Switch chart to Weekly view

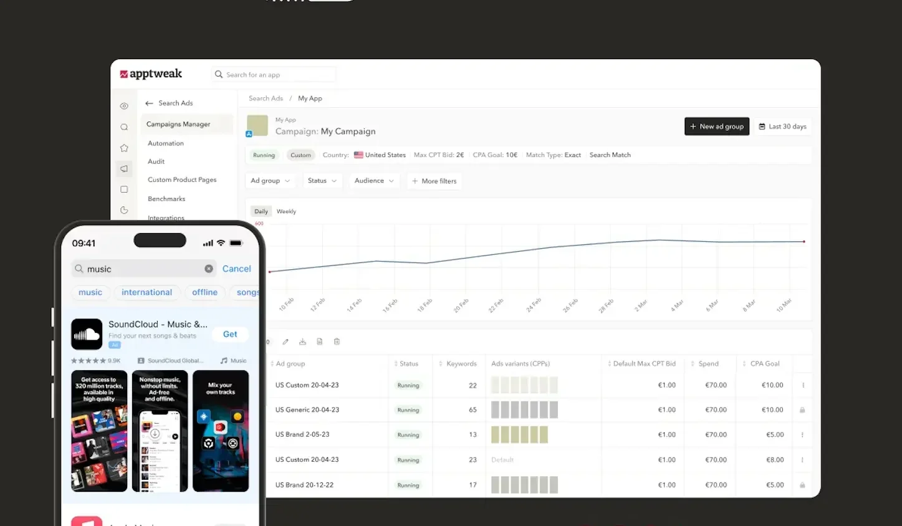coord(286,211)
